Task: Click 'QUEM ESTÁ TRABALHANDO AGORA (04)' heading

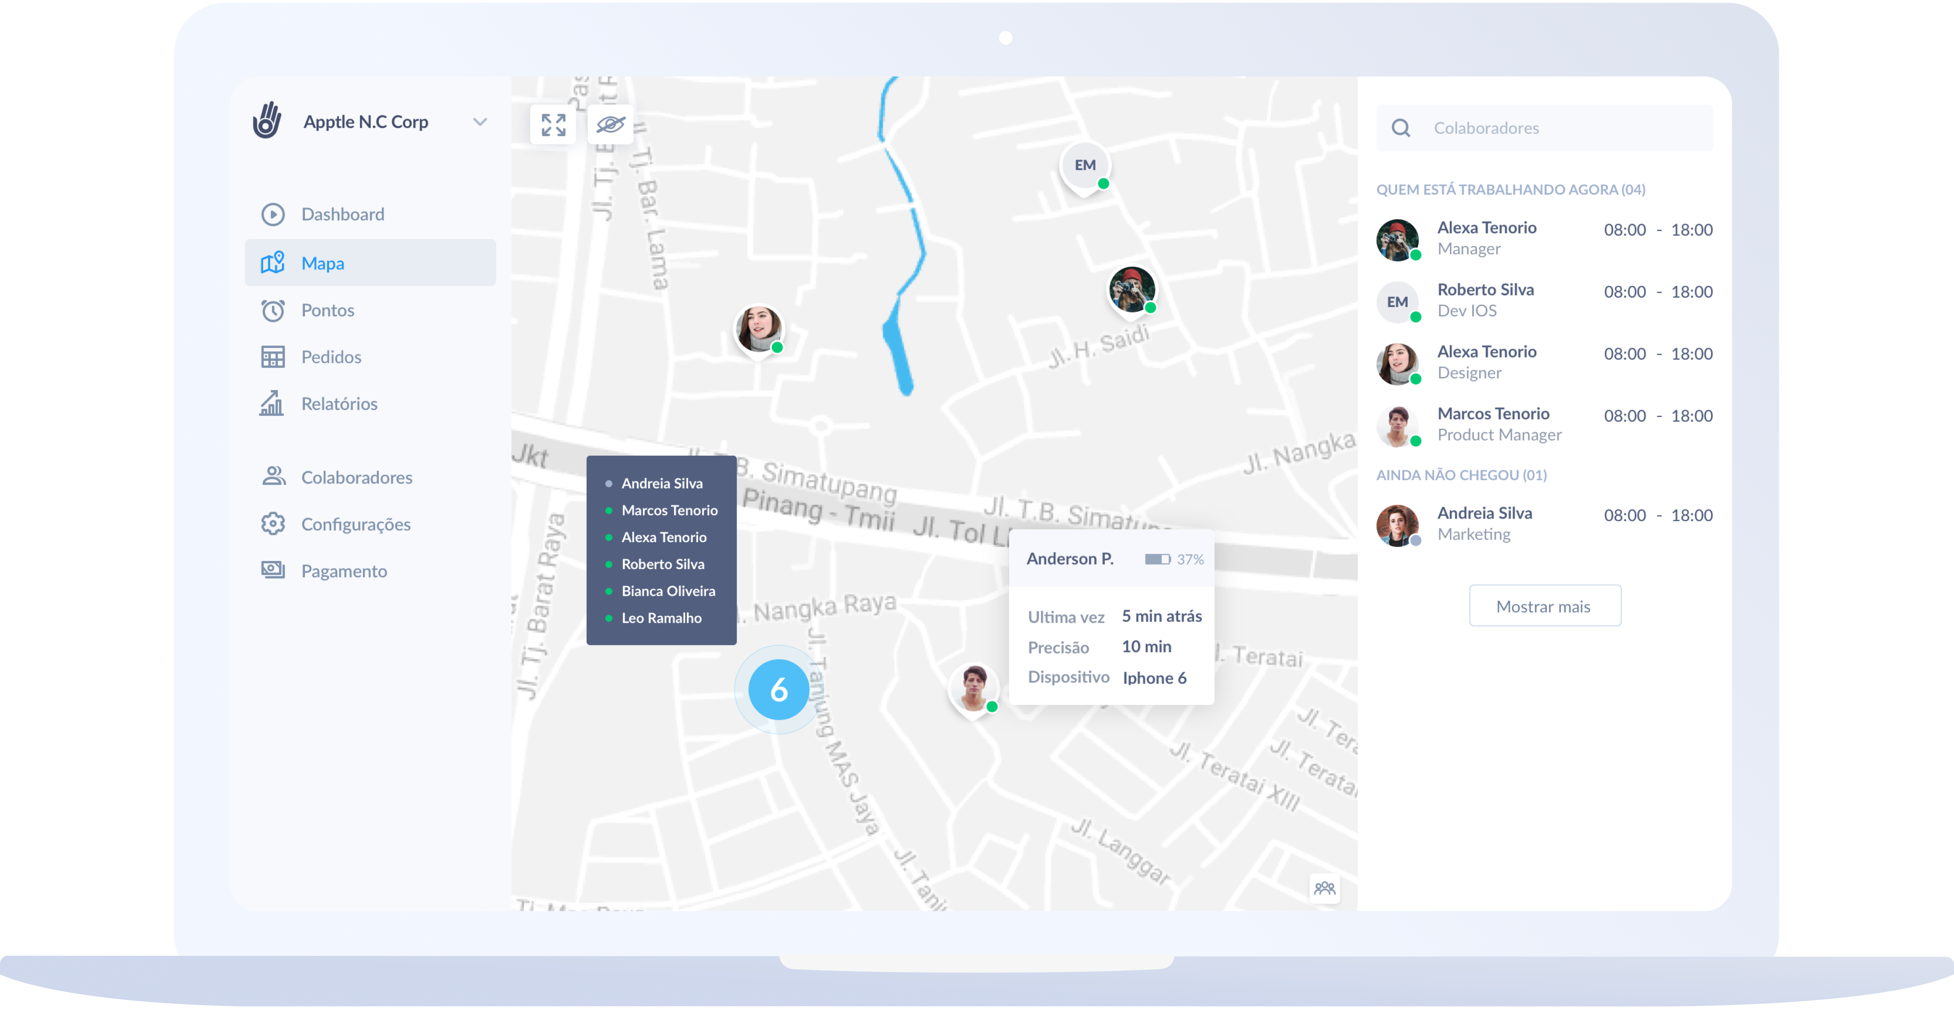Action: 1511,190
